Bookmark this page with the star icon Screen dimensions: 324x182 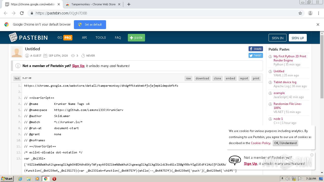point(300,13)
